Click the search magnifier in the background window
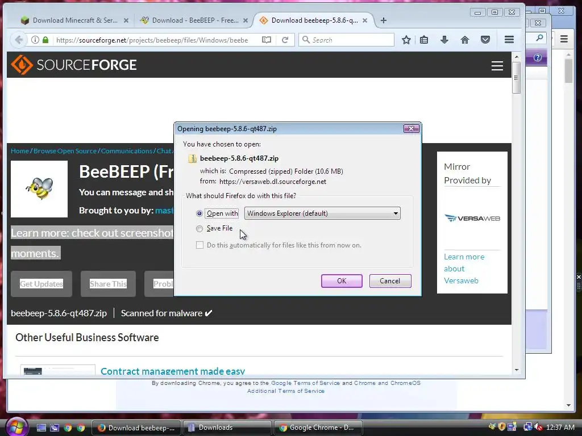582x436 pixels. tap(540, 37)
